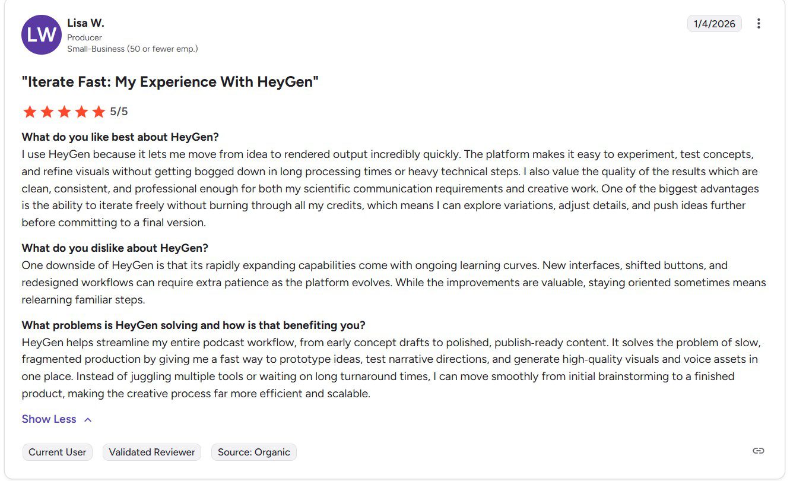Click the Small-Business company size label

tap(132, 49)
